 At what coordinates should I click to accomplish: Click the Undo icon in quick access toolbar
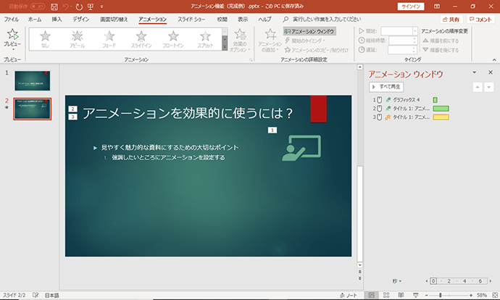(x=65, y=7)
